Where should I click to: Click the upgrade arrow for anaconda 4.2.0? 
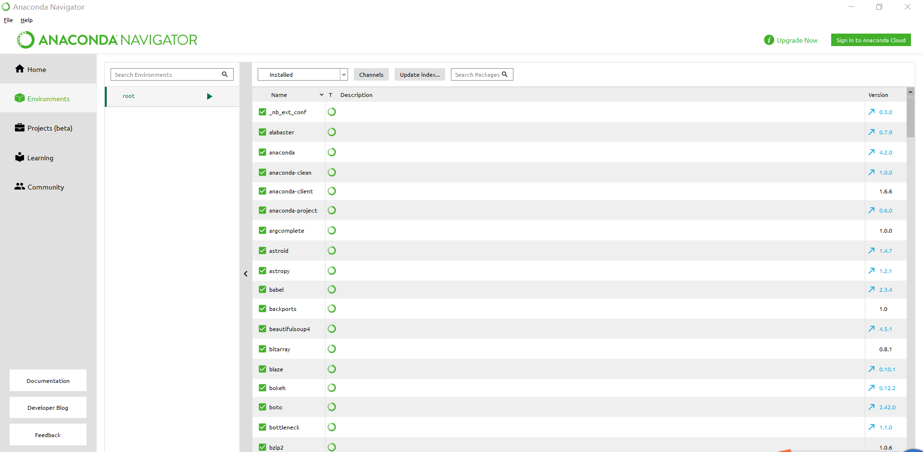tap(872, 152)
